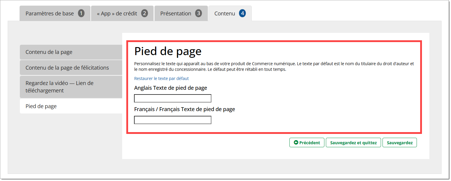This screenshot has width=451, height=181.
Task: Select the Contenu tab
Action: (224, 14)
